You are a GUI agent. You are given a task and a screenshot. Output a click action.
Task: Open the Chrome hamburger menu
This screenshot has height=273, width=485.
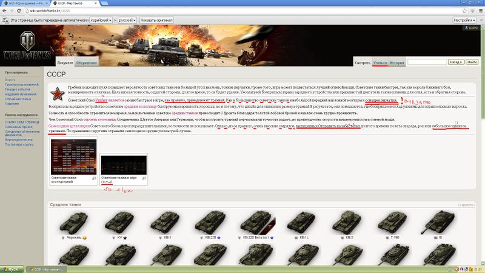click(x=481, y=11)
